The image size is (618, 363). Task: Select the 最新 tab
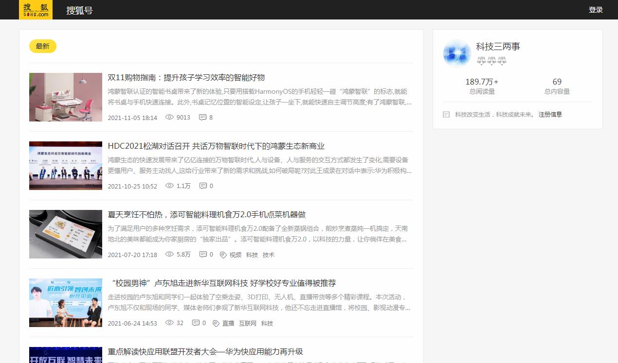43,46
